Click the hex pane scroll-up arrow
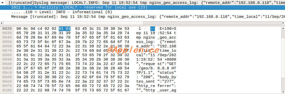Screen dimensions: 285x94 pyautogui.click(x=283, y=28)
